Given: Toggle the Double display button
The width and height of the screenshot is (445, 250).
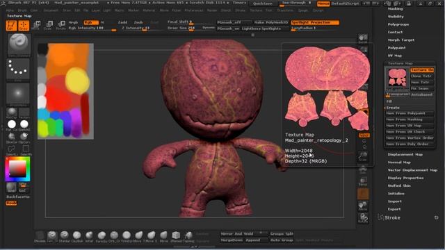Looking at the screenshot, I should click(11, 203).
